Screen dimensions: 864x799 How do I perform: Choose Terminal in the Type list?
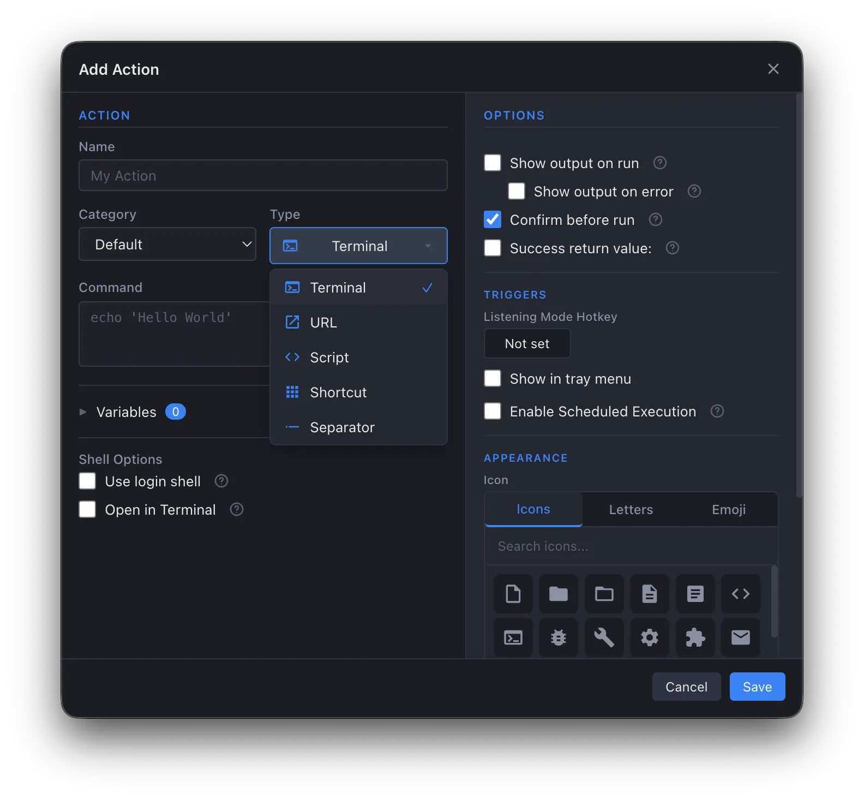[x=358, y=288]
